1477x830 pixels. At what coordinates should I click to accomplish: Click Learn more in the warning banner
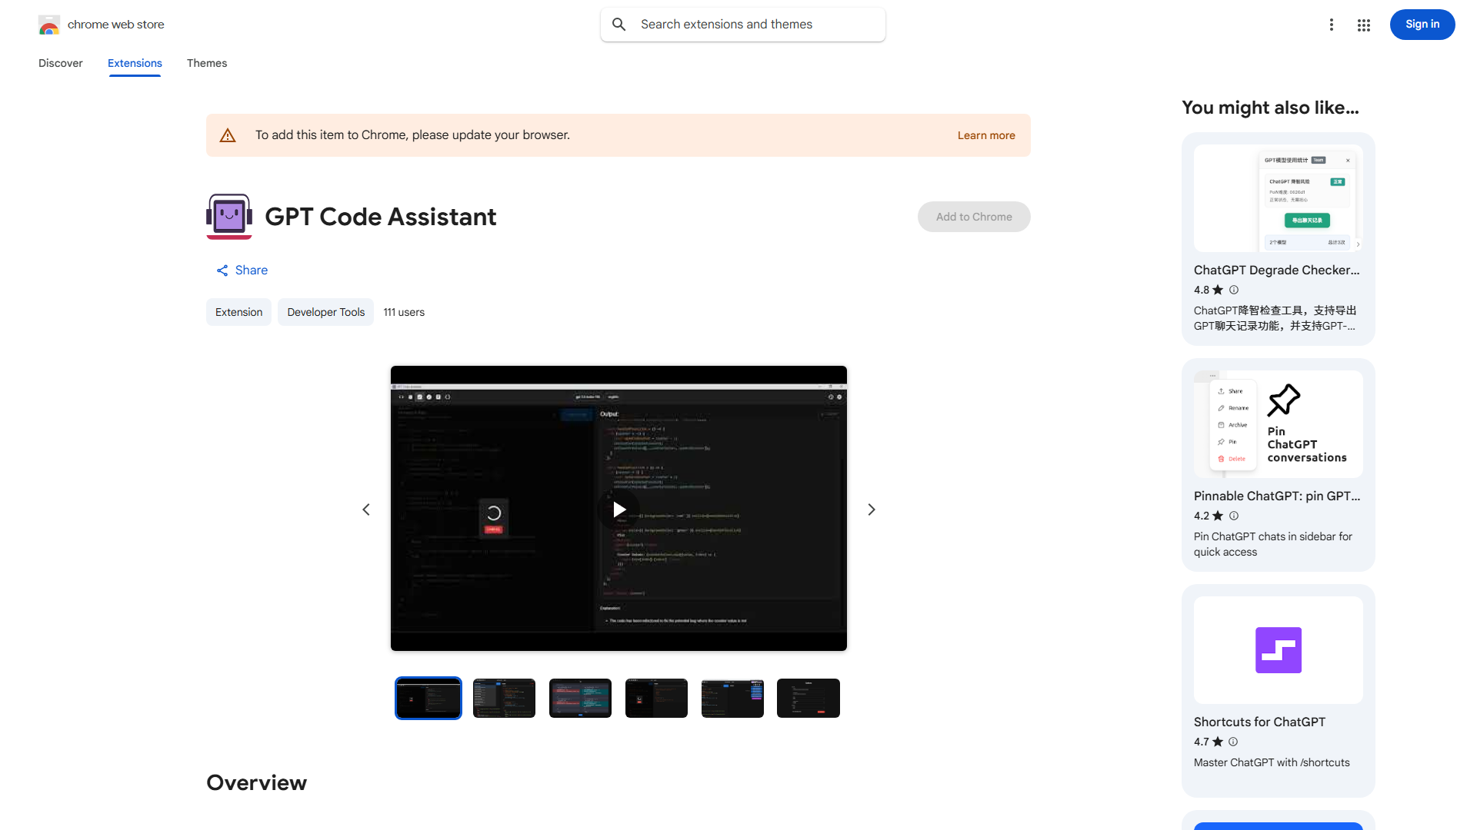[x=985, y=135]
